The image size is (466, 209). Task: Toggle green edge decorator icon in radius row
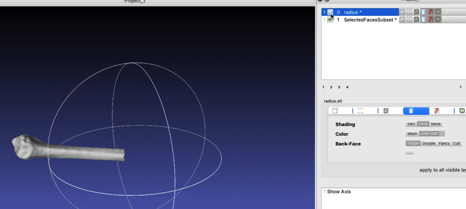(438, 12)
